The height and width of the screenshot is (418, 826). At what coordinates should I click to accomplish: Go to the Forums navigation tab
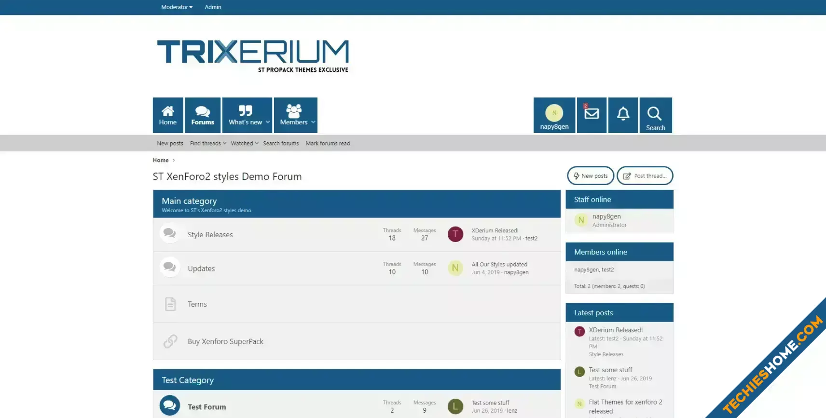click(203, 115)
